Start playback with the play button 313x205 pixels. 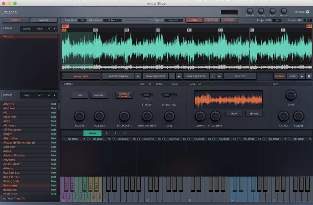pos(302,76)
